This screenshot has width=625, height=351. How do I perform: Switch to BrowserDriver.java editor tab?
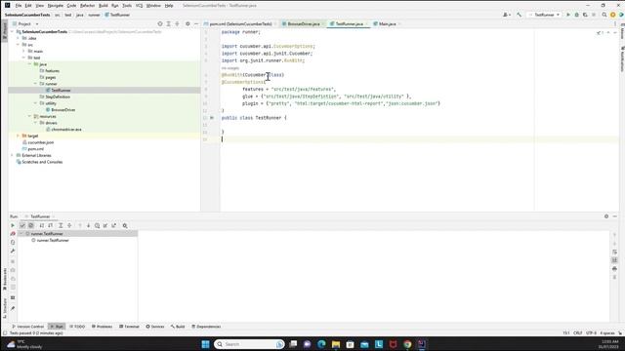(x=304, y=23)
